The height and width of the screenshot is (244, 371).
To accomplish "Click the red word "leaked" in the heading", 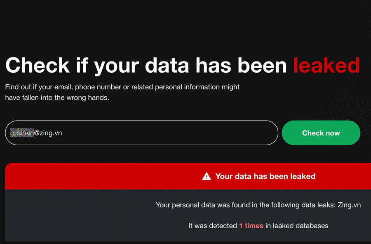I will pyautogui.click(x=326, y=65).
